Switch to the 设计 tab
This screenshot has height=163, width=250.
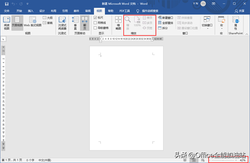(x=42, y=11)
